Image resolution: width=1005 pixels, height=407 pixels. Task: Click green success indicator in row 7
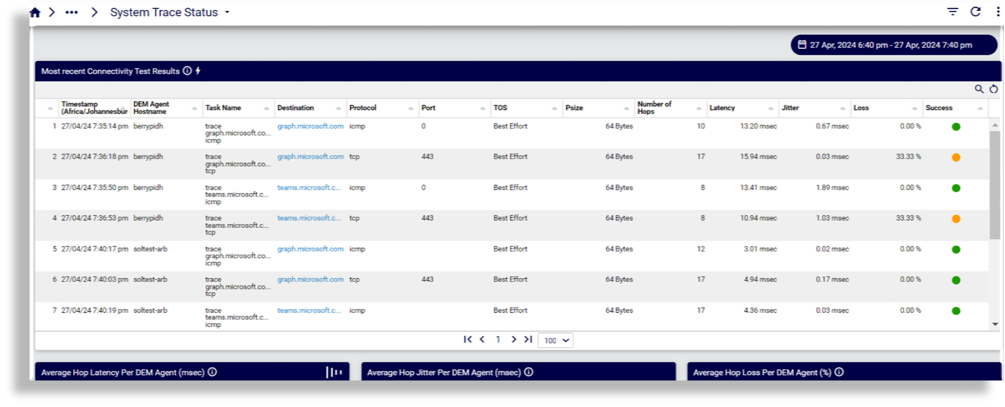tap(956, 311)
